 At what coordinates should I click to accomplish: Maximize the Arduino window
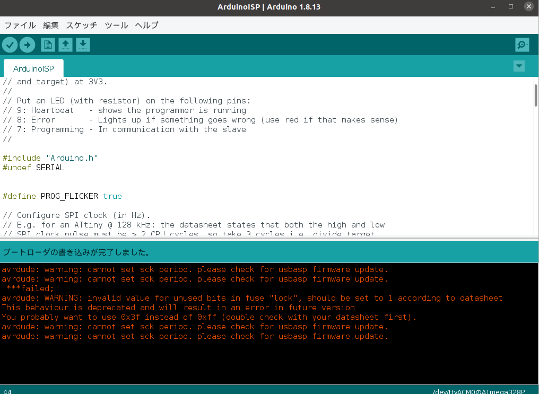click(x=511, y=6)
